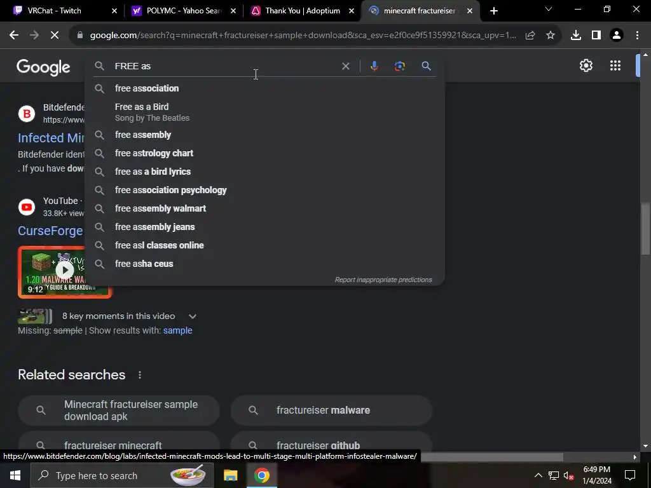Choose suggestion free assembly jeans
This screenshot has height=488, width=651.
(x=265, y=227)
